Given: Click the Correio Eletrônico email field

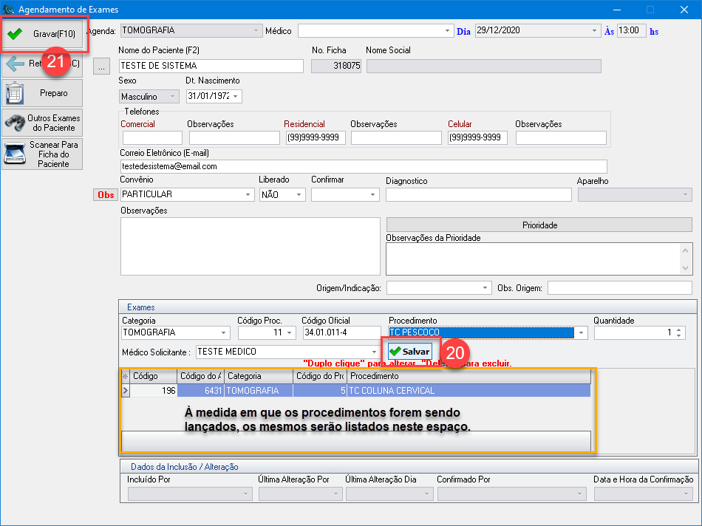Looking at the screenshot, I should pos(362,166).
